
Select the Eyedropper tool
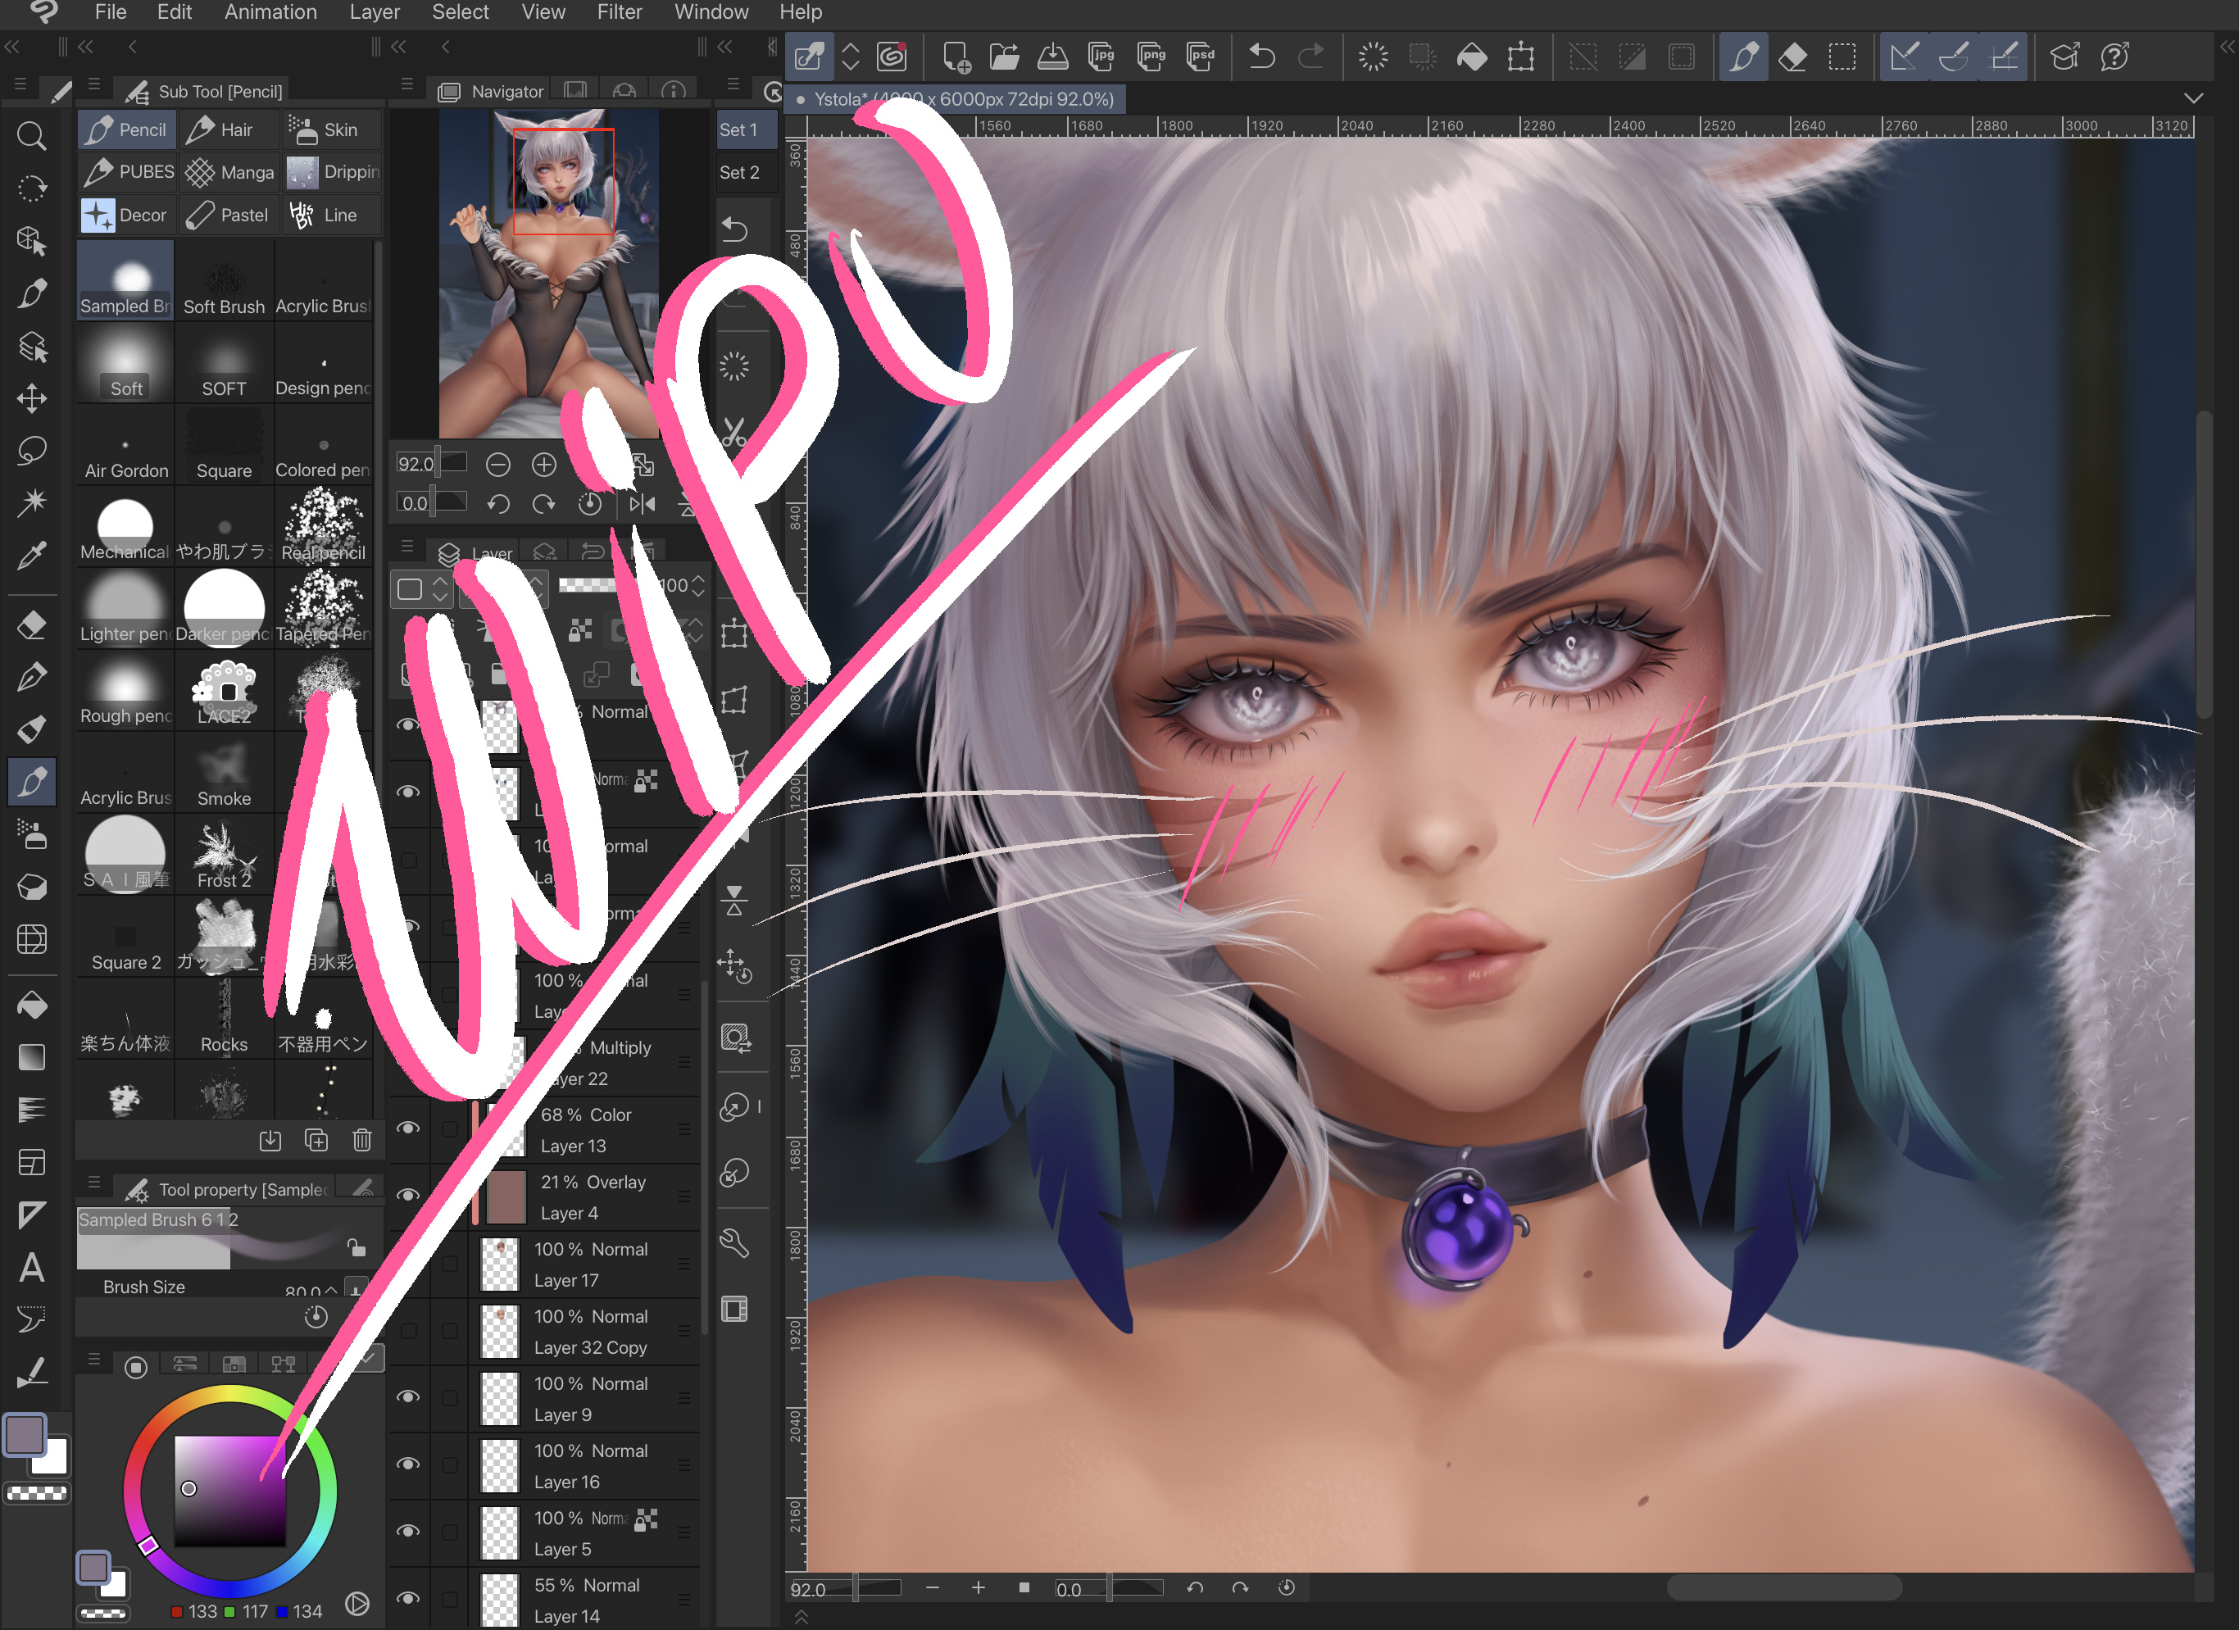coord(32,555)
